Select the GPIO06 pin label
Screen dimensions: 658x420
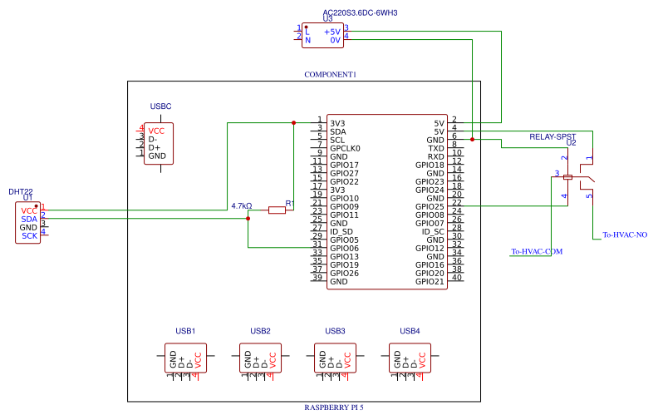pos(344,248)
